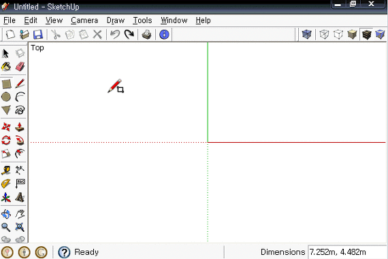Click the Dimensions value input box

(347, 252)
